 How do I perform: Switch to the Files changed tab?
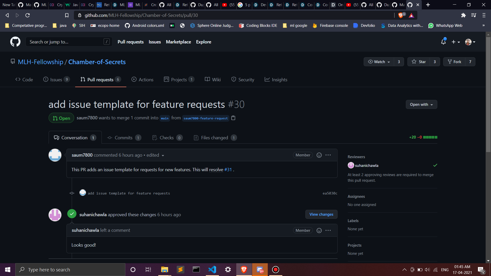[215, 138]
